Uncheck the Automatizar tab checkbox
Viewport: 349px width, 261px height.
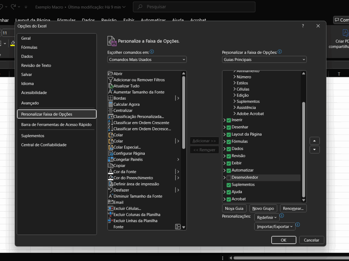tap(229, 171)
